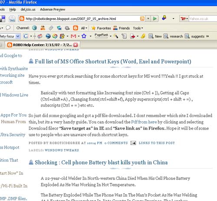Click the colored balls icon beside Go button
This screenshot has height=201, width=217.
click(164, 18)
